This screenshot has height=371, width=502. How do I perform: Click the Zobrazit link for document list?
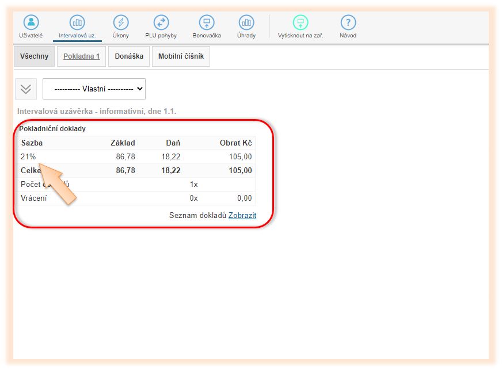point(242,215)
